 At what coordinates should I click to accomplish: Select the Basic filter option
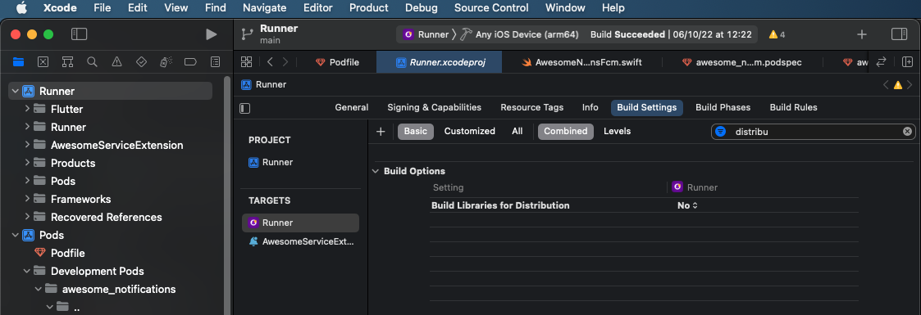pyautogui.click(x=416, y=131)
